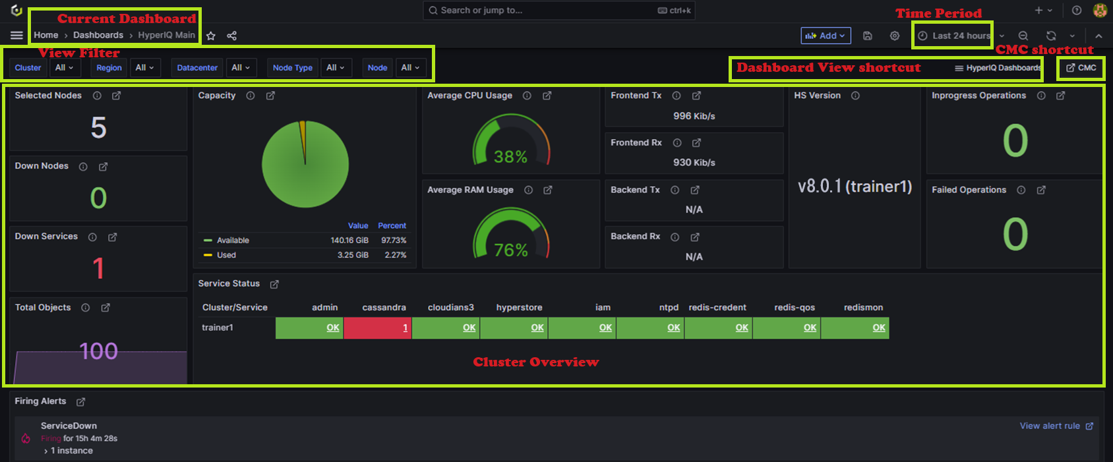The width and height of the screenshot is (1113, 462).
Task: Open external link on Frontend Tx panel
Action: (x=696, y=96)
